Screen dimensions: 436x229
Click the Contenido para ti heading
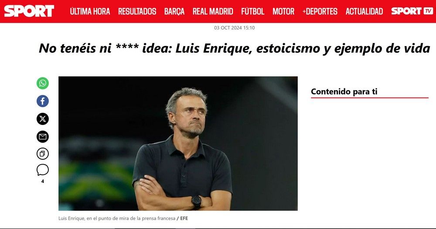[x=344, y=91]
